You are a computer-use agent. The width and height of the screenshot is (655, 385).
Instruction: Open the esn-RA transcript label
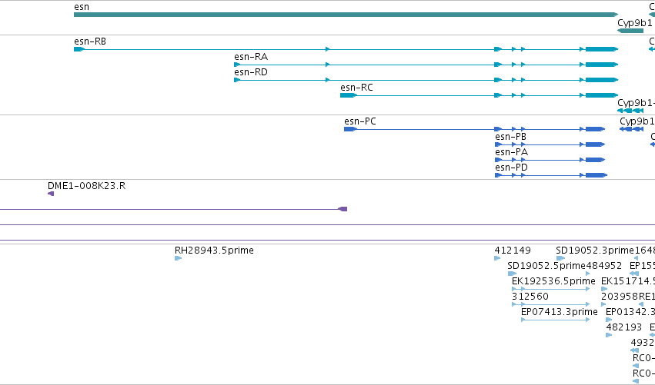coord(251,57)
